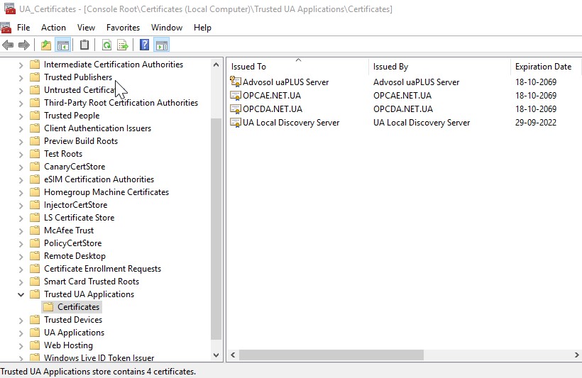Click expiration date '29-09-2022'
This screenshot has height=378, width=582.
pyautogui.click(x=536, y=123)
